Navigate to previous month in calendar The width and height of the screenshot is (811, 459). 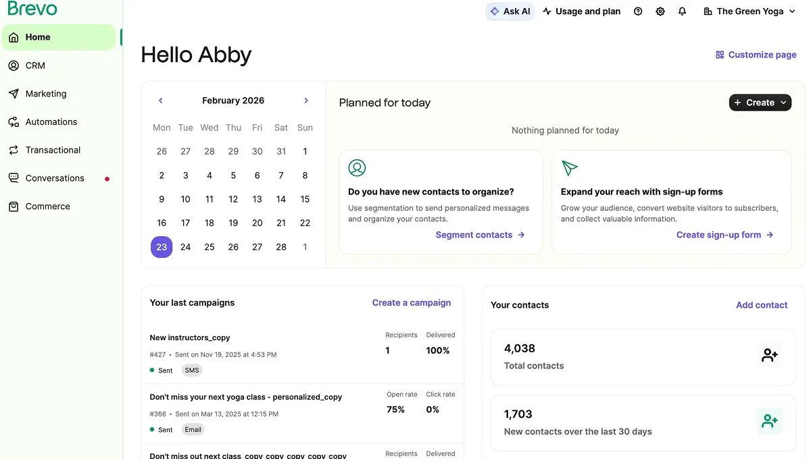160,100
